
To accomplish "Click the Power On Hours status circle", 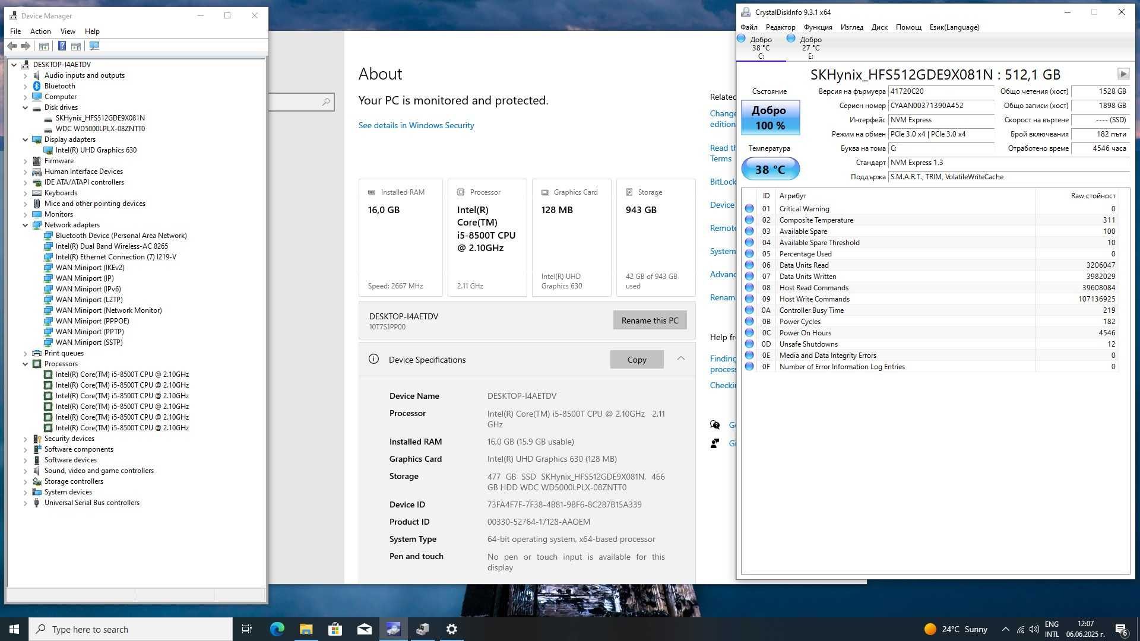I will point(749,333).
